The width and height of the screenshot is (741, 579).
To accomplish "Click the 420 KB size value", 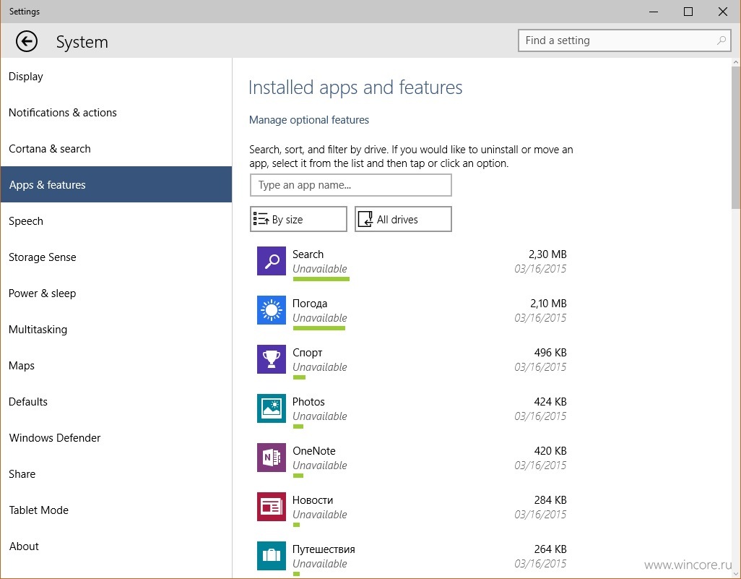I will [x=550, y=451].
